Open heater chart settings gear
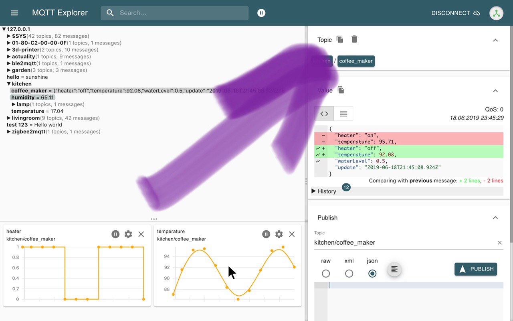The width and height of the screenshot is (513, 321). (128, 234)
